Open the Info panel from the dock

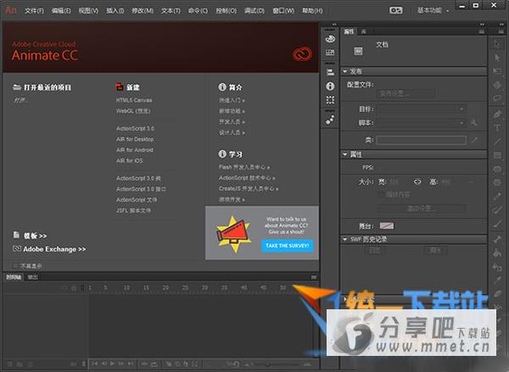tap(330, 86)
